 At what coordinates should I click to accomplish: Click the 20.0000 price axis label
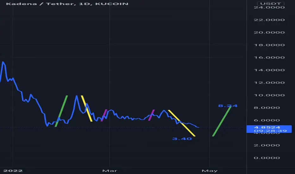coord(269,32)
